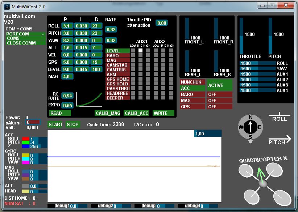Toggle LEVEL AUX1 MID checkbox
The width and height of the screenshot is (298, 212).
pos(140,51)
